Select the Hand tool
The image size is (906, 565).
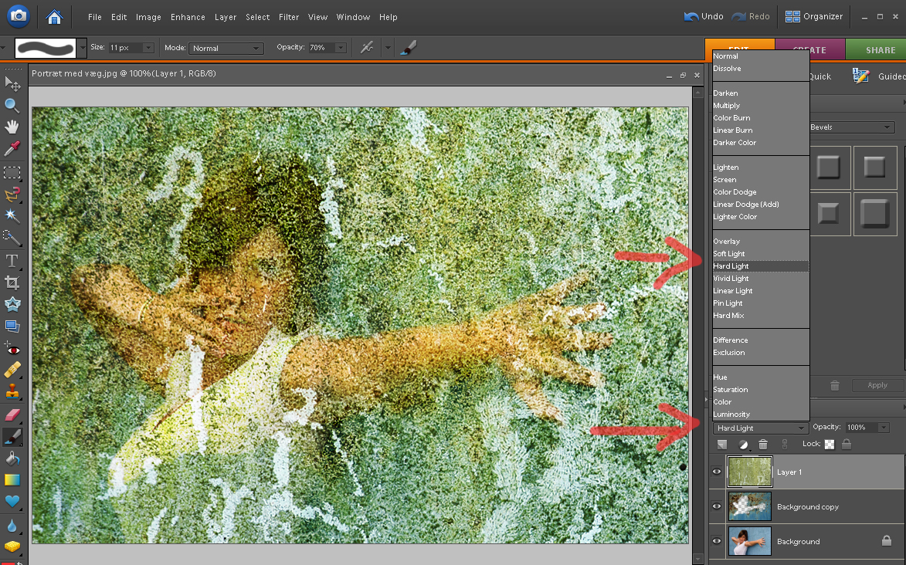click(x=12, y=127)
